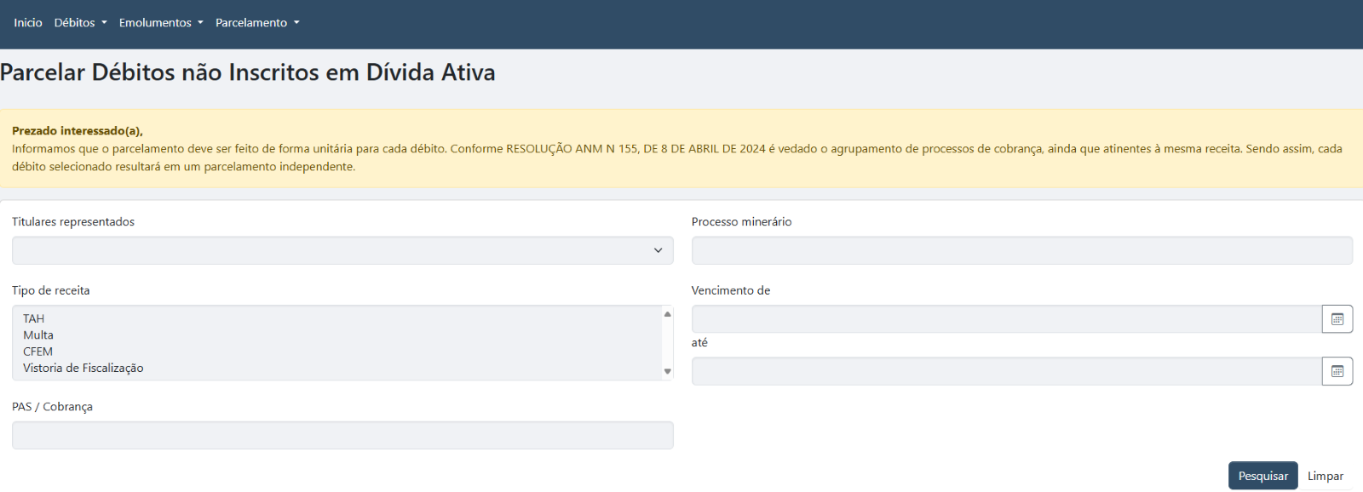Screen dimensions: 1363x492
Task: Select TAH in Tipo de receita
Action: (x=34, y=319)
